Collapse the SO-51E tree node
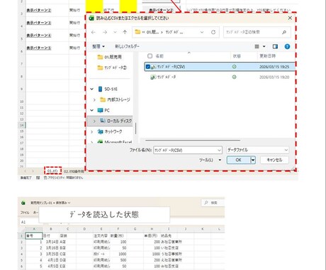 [x=92, y=89]
